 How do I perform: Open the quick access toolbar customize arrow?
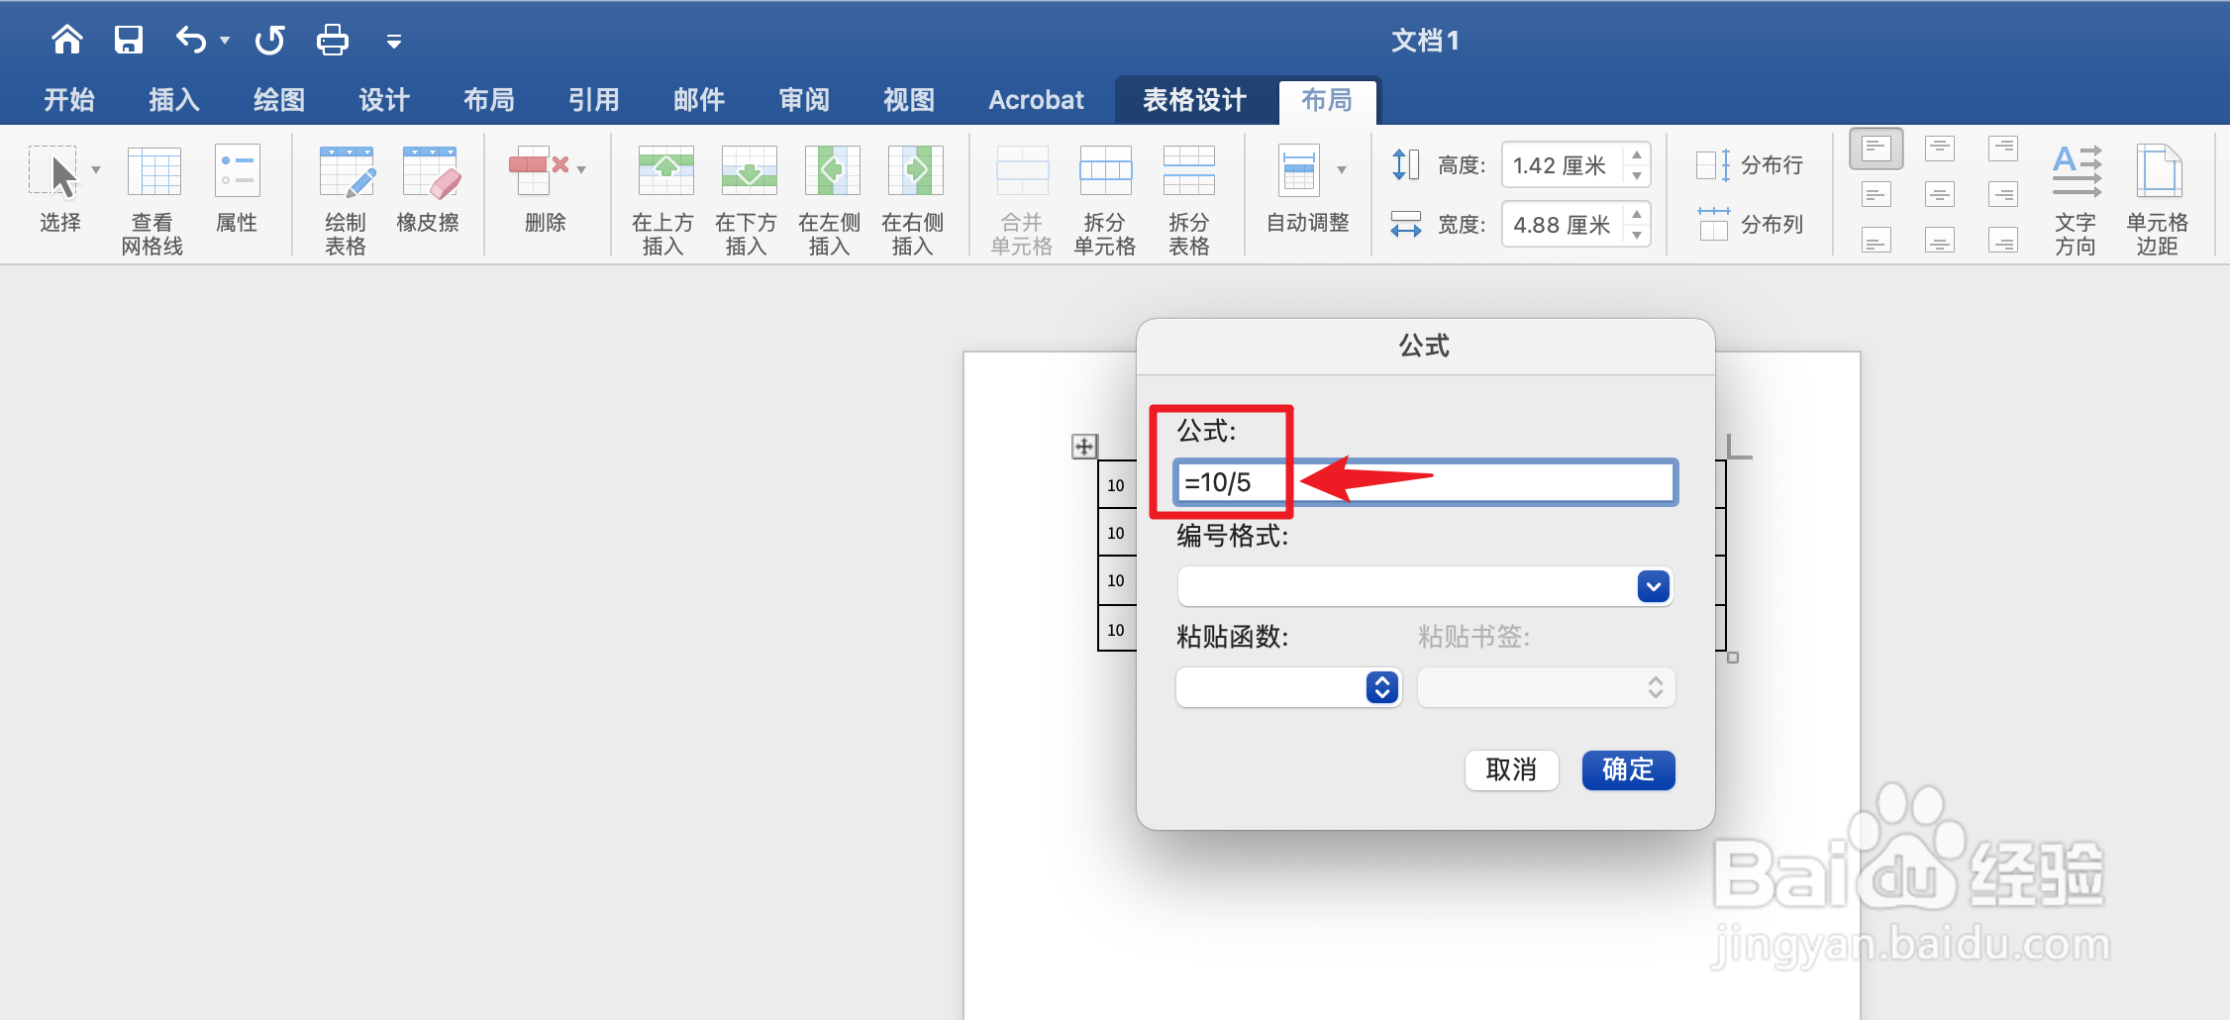pos(393,42)
